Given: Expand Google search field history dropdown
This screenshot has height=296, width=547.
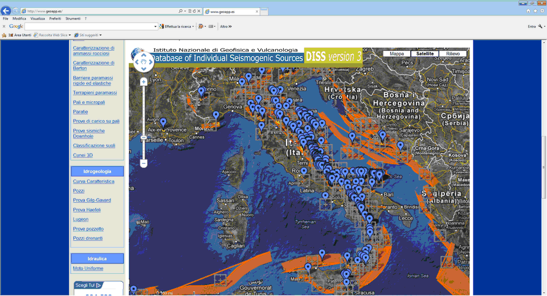Looking at the screenshot, I should click(155, 27).
